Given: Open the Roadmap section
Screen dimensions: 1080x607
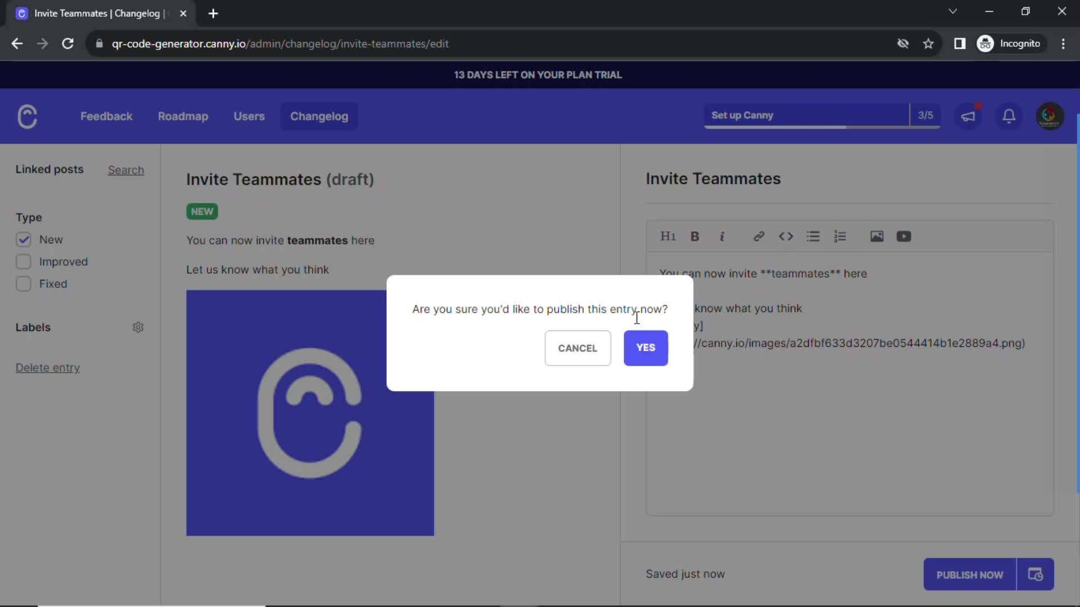Looking at the screenshot, I should click(183, 116).
